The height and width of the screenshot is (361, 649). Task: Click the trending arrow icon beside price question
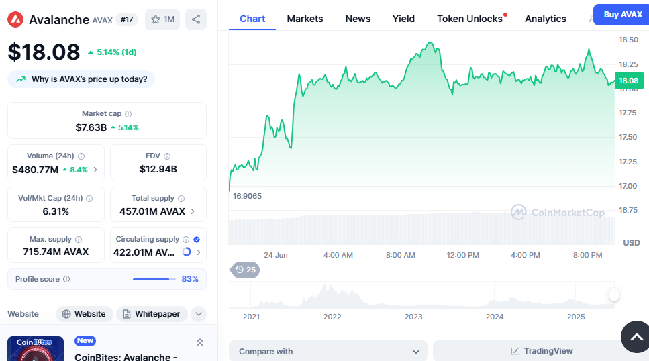coord(21,79)
